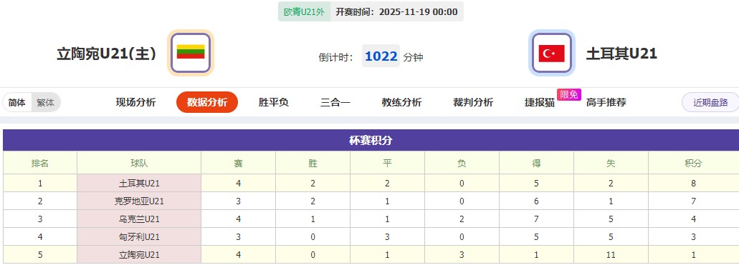Viewport: 739px width, 265px height.
Task: Click the 立陶宛U21(主) team name
Action: tap(107, 54)
